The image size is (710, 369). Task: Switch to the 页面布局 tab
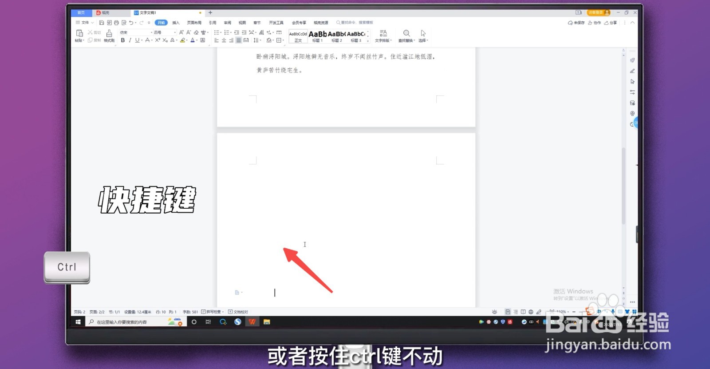tap(194, 23)
